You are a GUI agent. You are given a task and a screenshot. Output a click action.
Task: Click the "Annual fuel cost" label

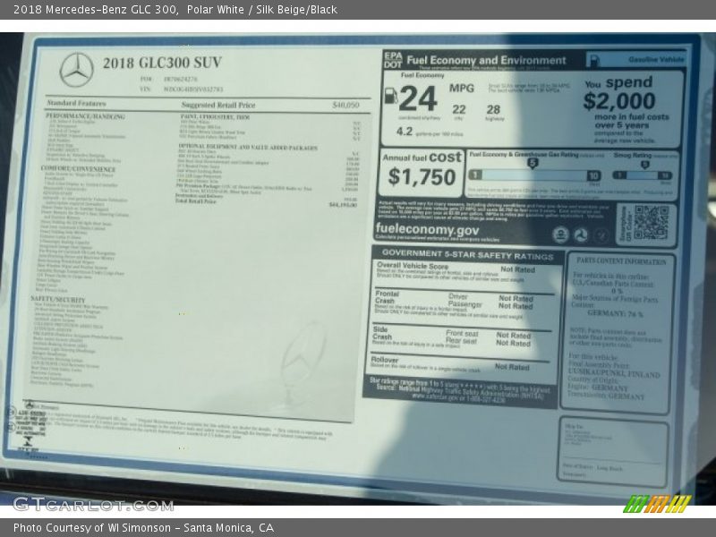pyautogui.click(x=422, y=158)
